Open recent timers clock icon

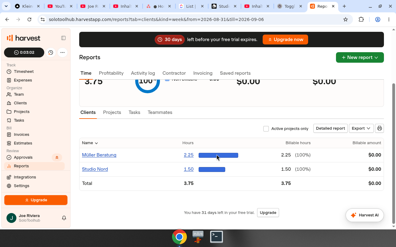tap(51, 52)
